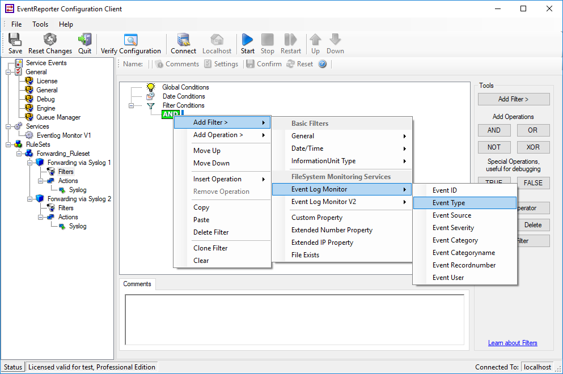
Task: Select the Engine tree item
Action: pyautogui.click(x=46, y=108)
